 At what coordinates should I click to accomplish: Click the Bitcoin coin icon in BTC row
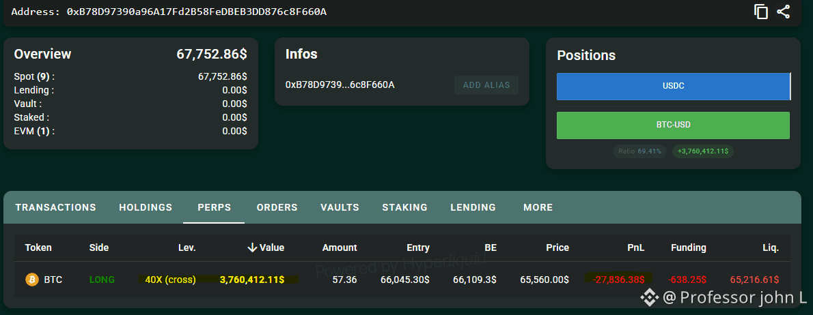coord(32,280)
